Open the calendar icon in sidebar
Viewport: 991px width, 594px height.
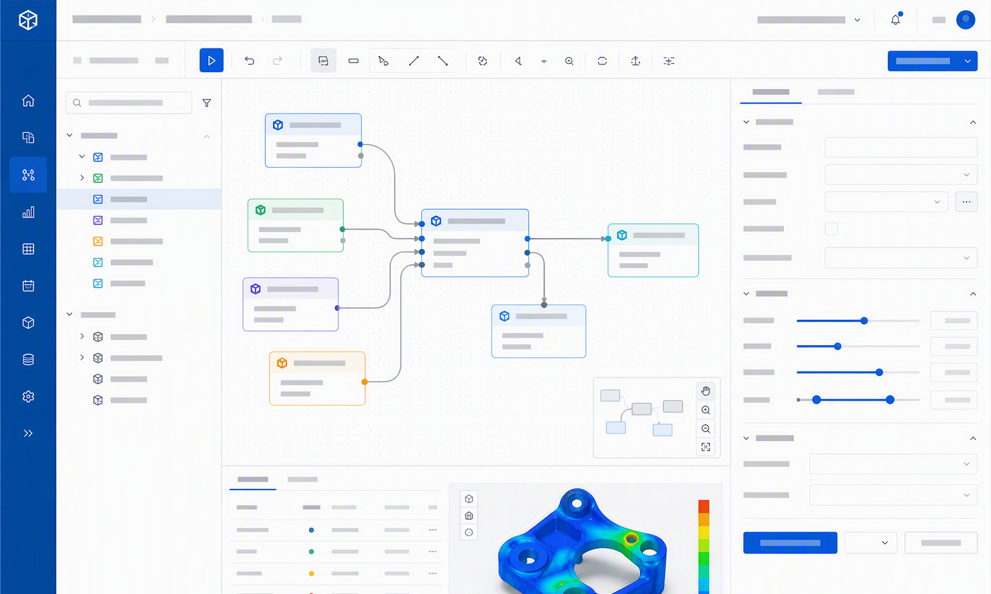[28, 286]
